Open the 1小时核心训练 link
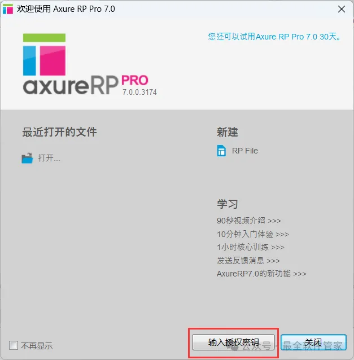 tap(250, 247)
